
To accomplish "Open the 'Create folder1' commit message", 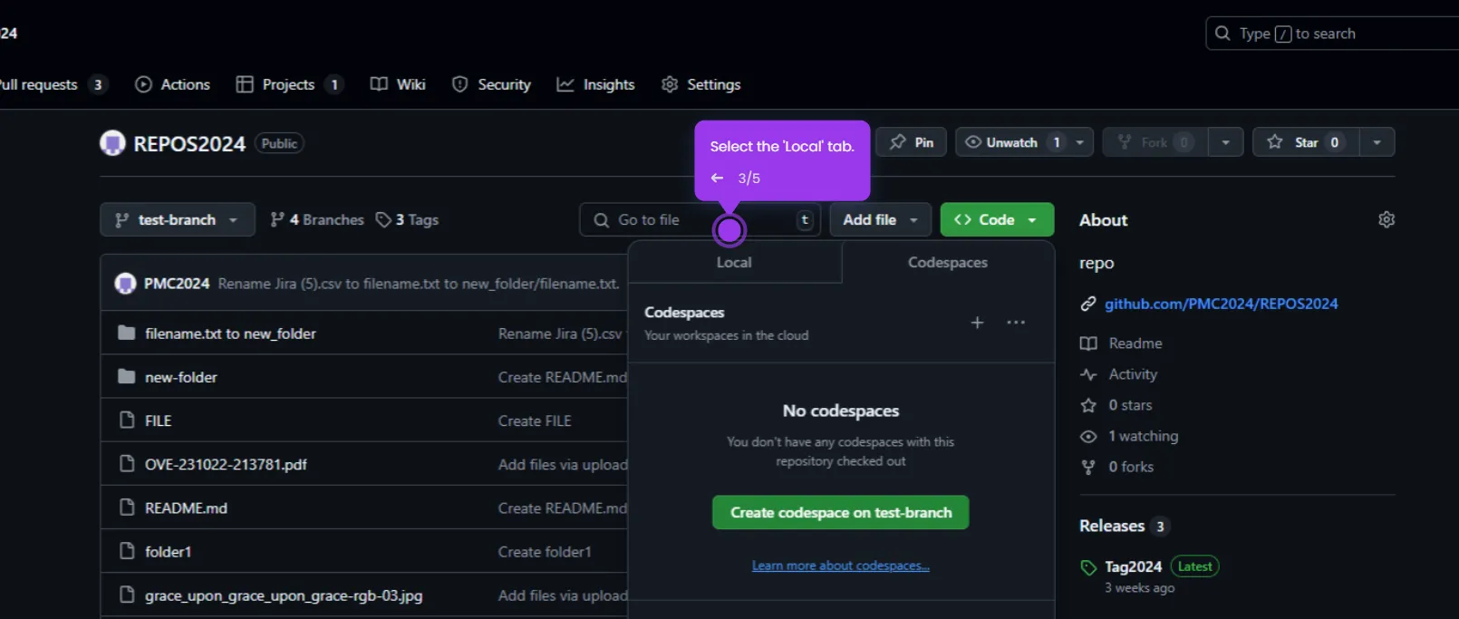I will 545,551.
